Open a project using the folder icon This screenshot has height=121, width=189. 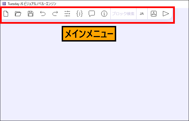pos(18,14)
